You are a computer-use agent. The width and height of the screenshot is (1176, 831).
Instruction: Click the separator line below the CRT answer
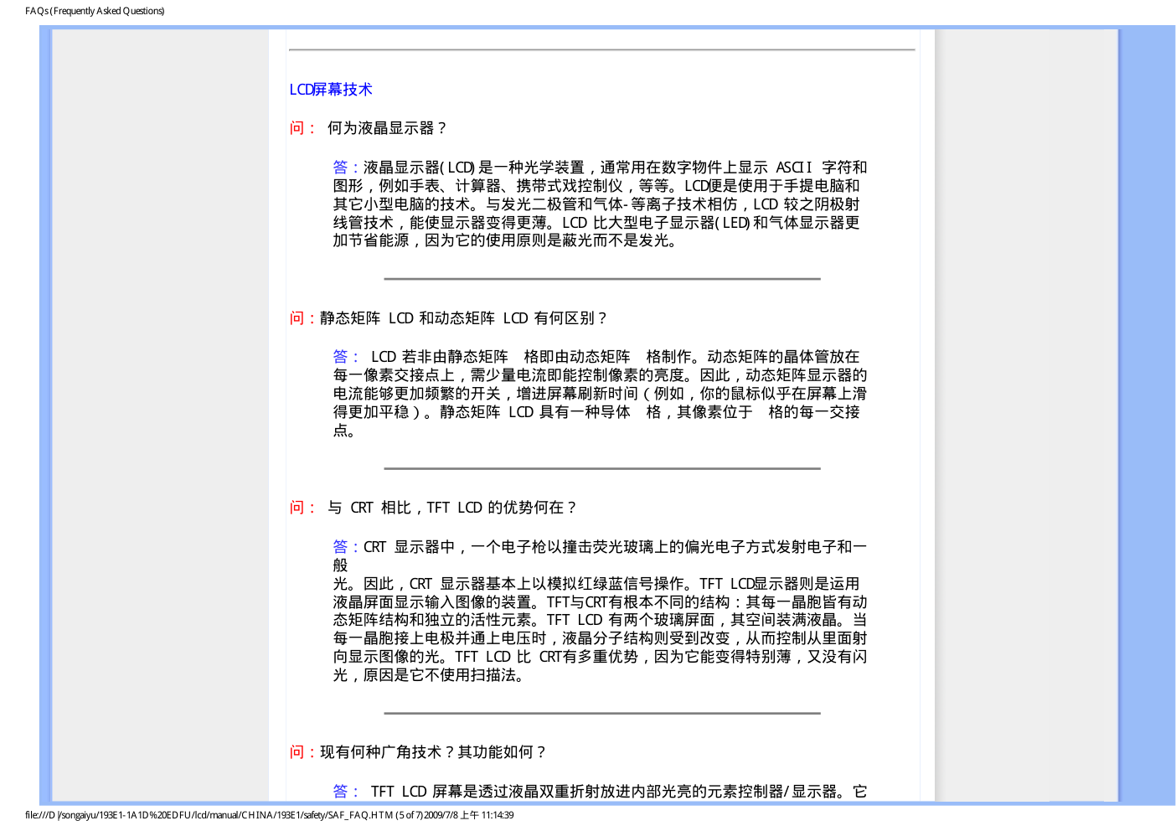[x=601, y=714]
